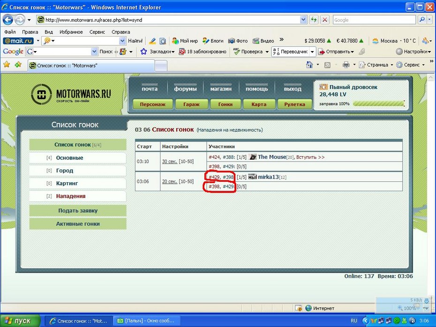Open the recent pages dropdown next to Forward
Image resolution: width=436 pixels, height=327 pixels.
point(29,20)
